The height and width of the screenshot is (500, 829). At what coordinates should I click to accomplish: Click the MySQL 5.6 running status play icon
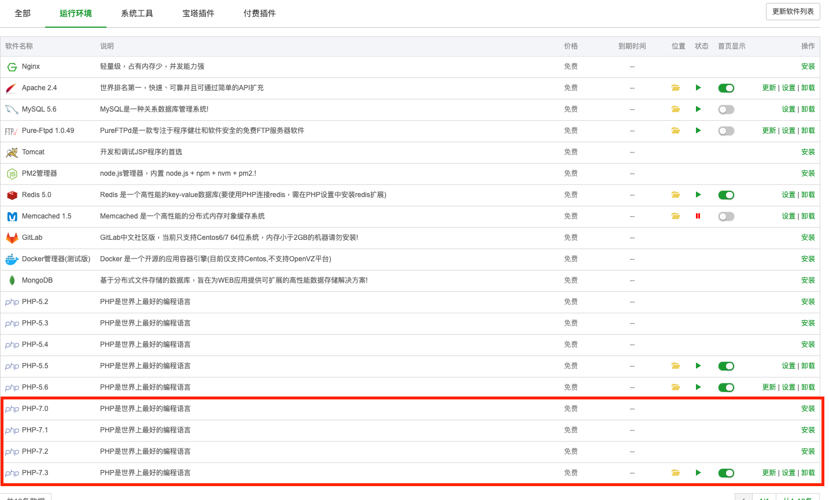tap(698, 109)
